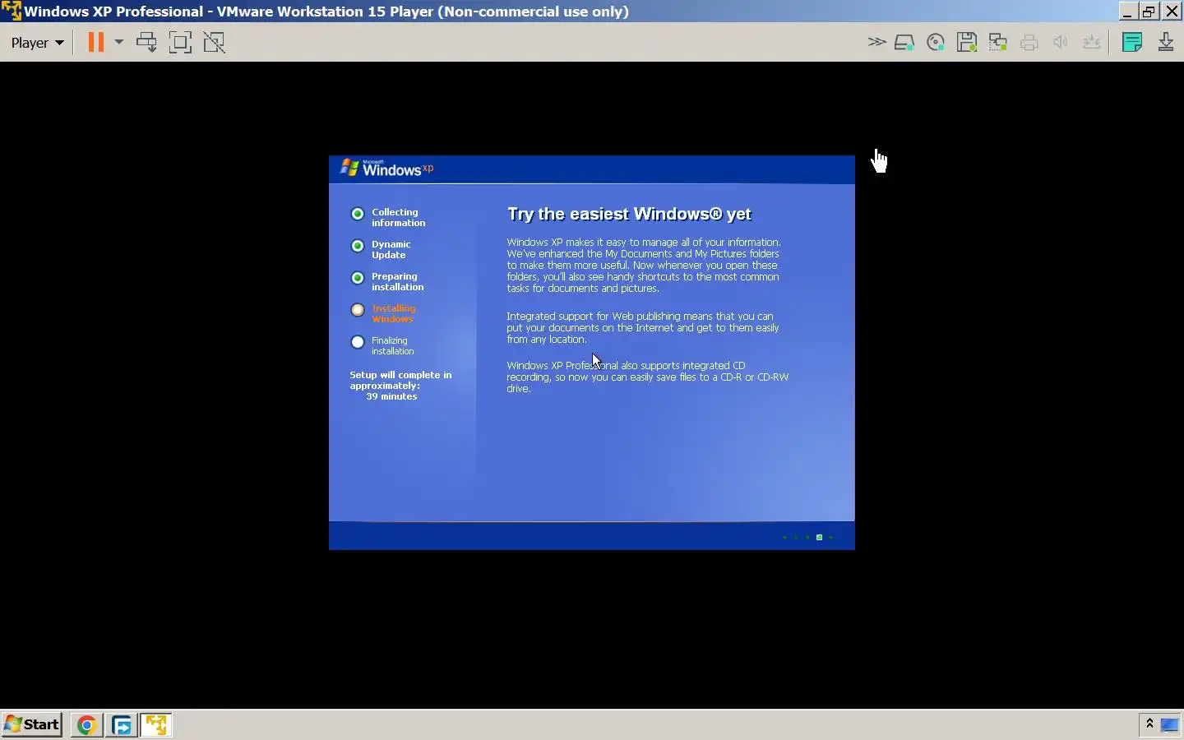Viewport: 1184px width, 740px height.
Task: Open the printer device icon
Action: [1029, 42]
